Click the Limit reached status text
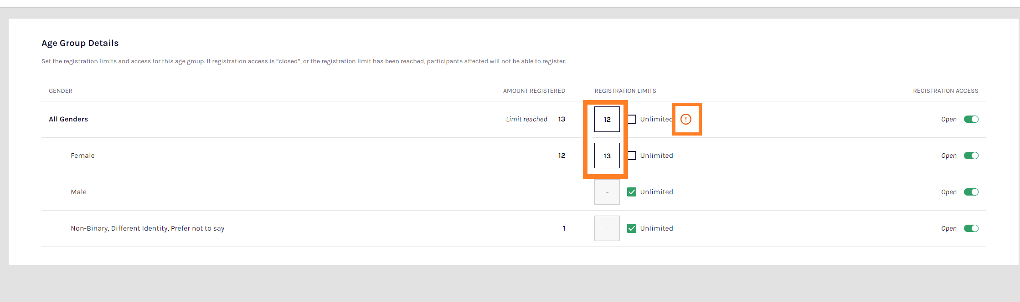The height and width of the screenshot is (302, 1020). tap(526, 119)
